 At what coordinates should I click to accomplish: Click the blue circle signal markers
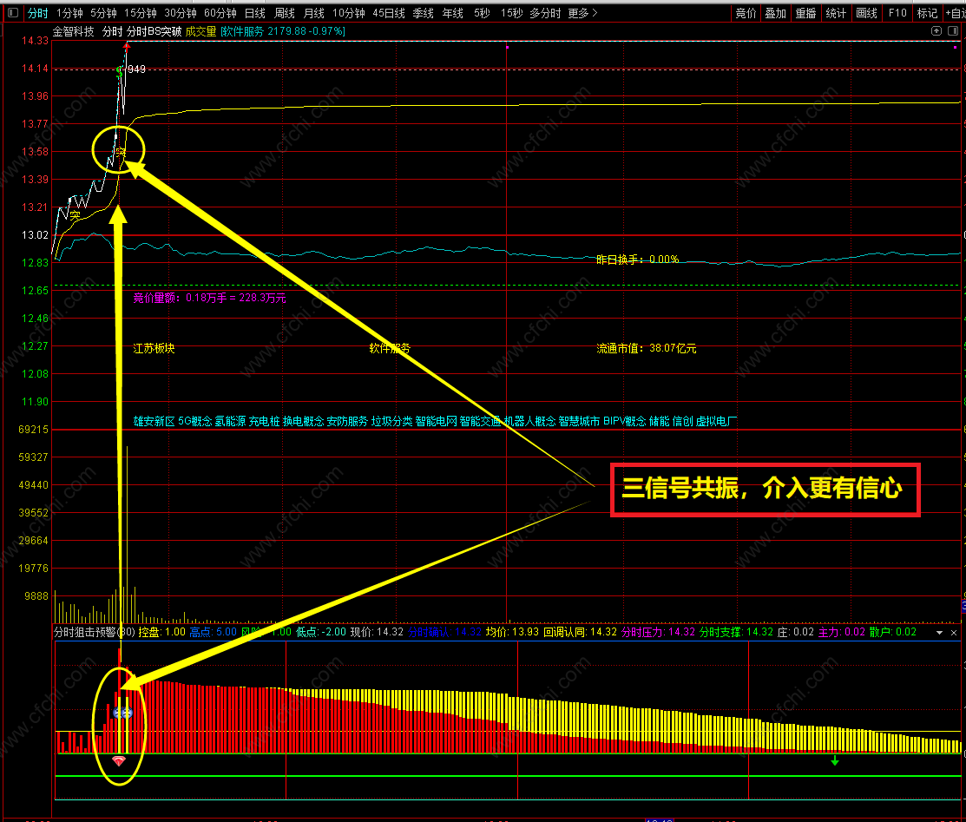pyautogui.click(x=122, y=713)
